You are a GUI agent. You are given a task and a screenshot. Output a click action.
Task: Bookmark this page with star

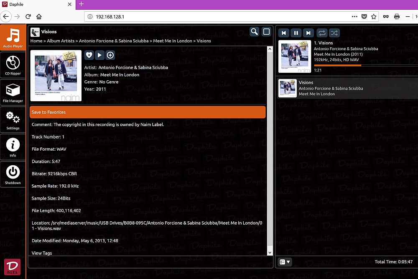click(x=374, y=17)
